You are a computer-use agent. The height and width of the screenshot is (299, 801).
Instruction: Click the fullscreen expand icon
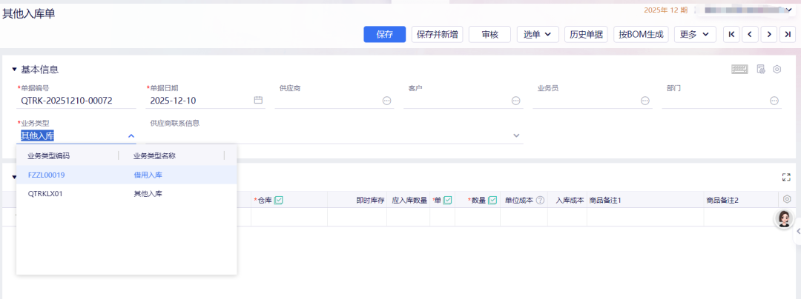(x=786, y=178)
